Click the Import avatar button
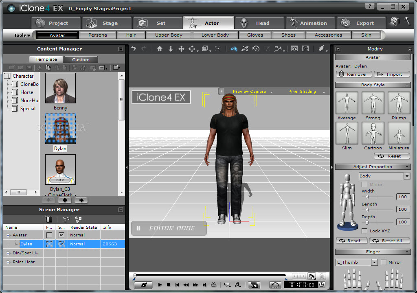This screenshot has height=293, width=417. [392, 74]
